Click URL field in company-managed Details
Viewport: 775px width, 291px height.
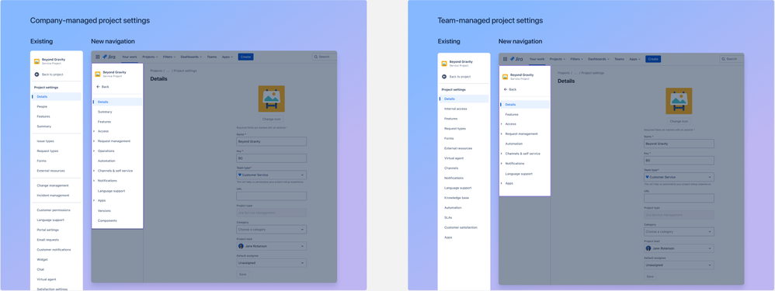click(271, 196)
